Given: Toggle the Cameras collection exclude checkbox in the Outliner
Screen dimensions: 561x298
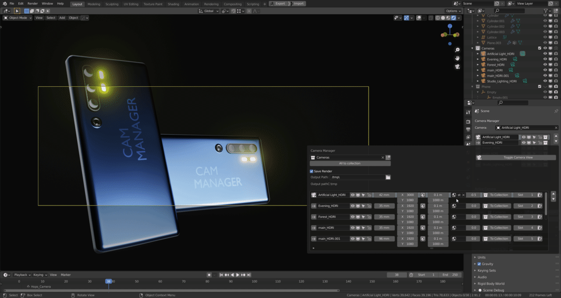Looking at the screenshot, I should (540, 48).
